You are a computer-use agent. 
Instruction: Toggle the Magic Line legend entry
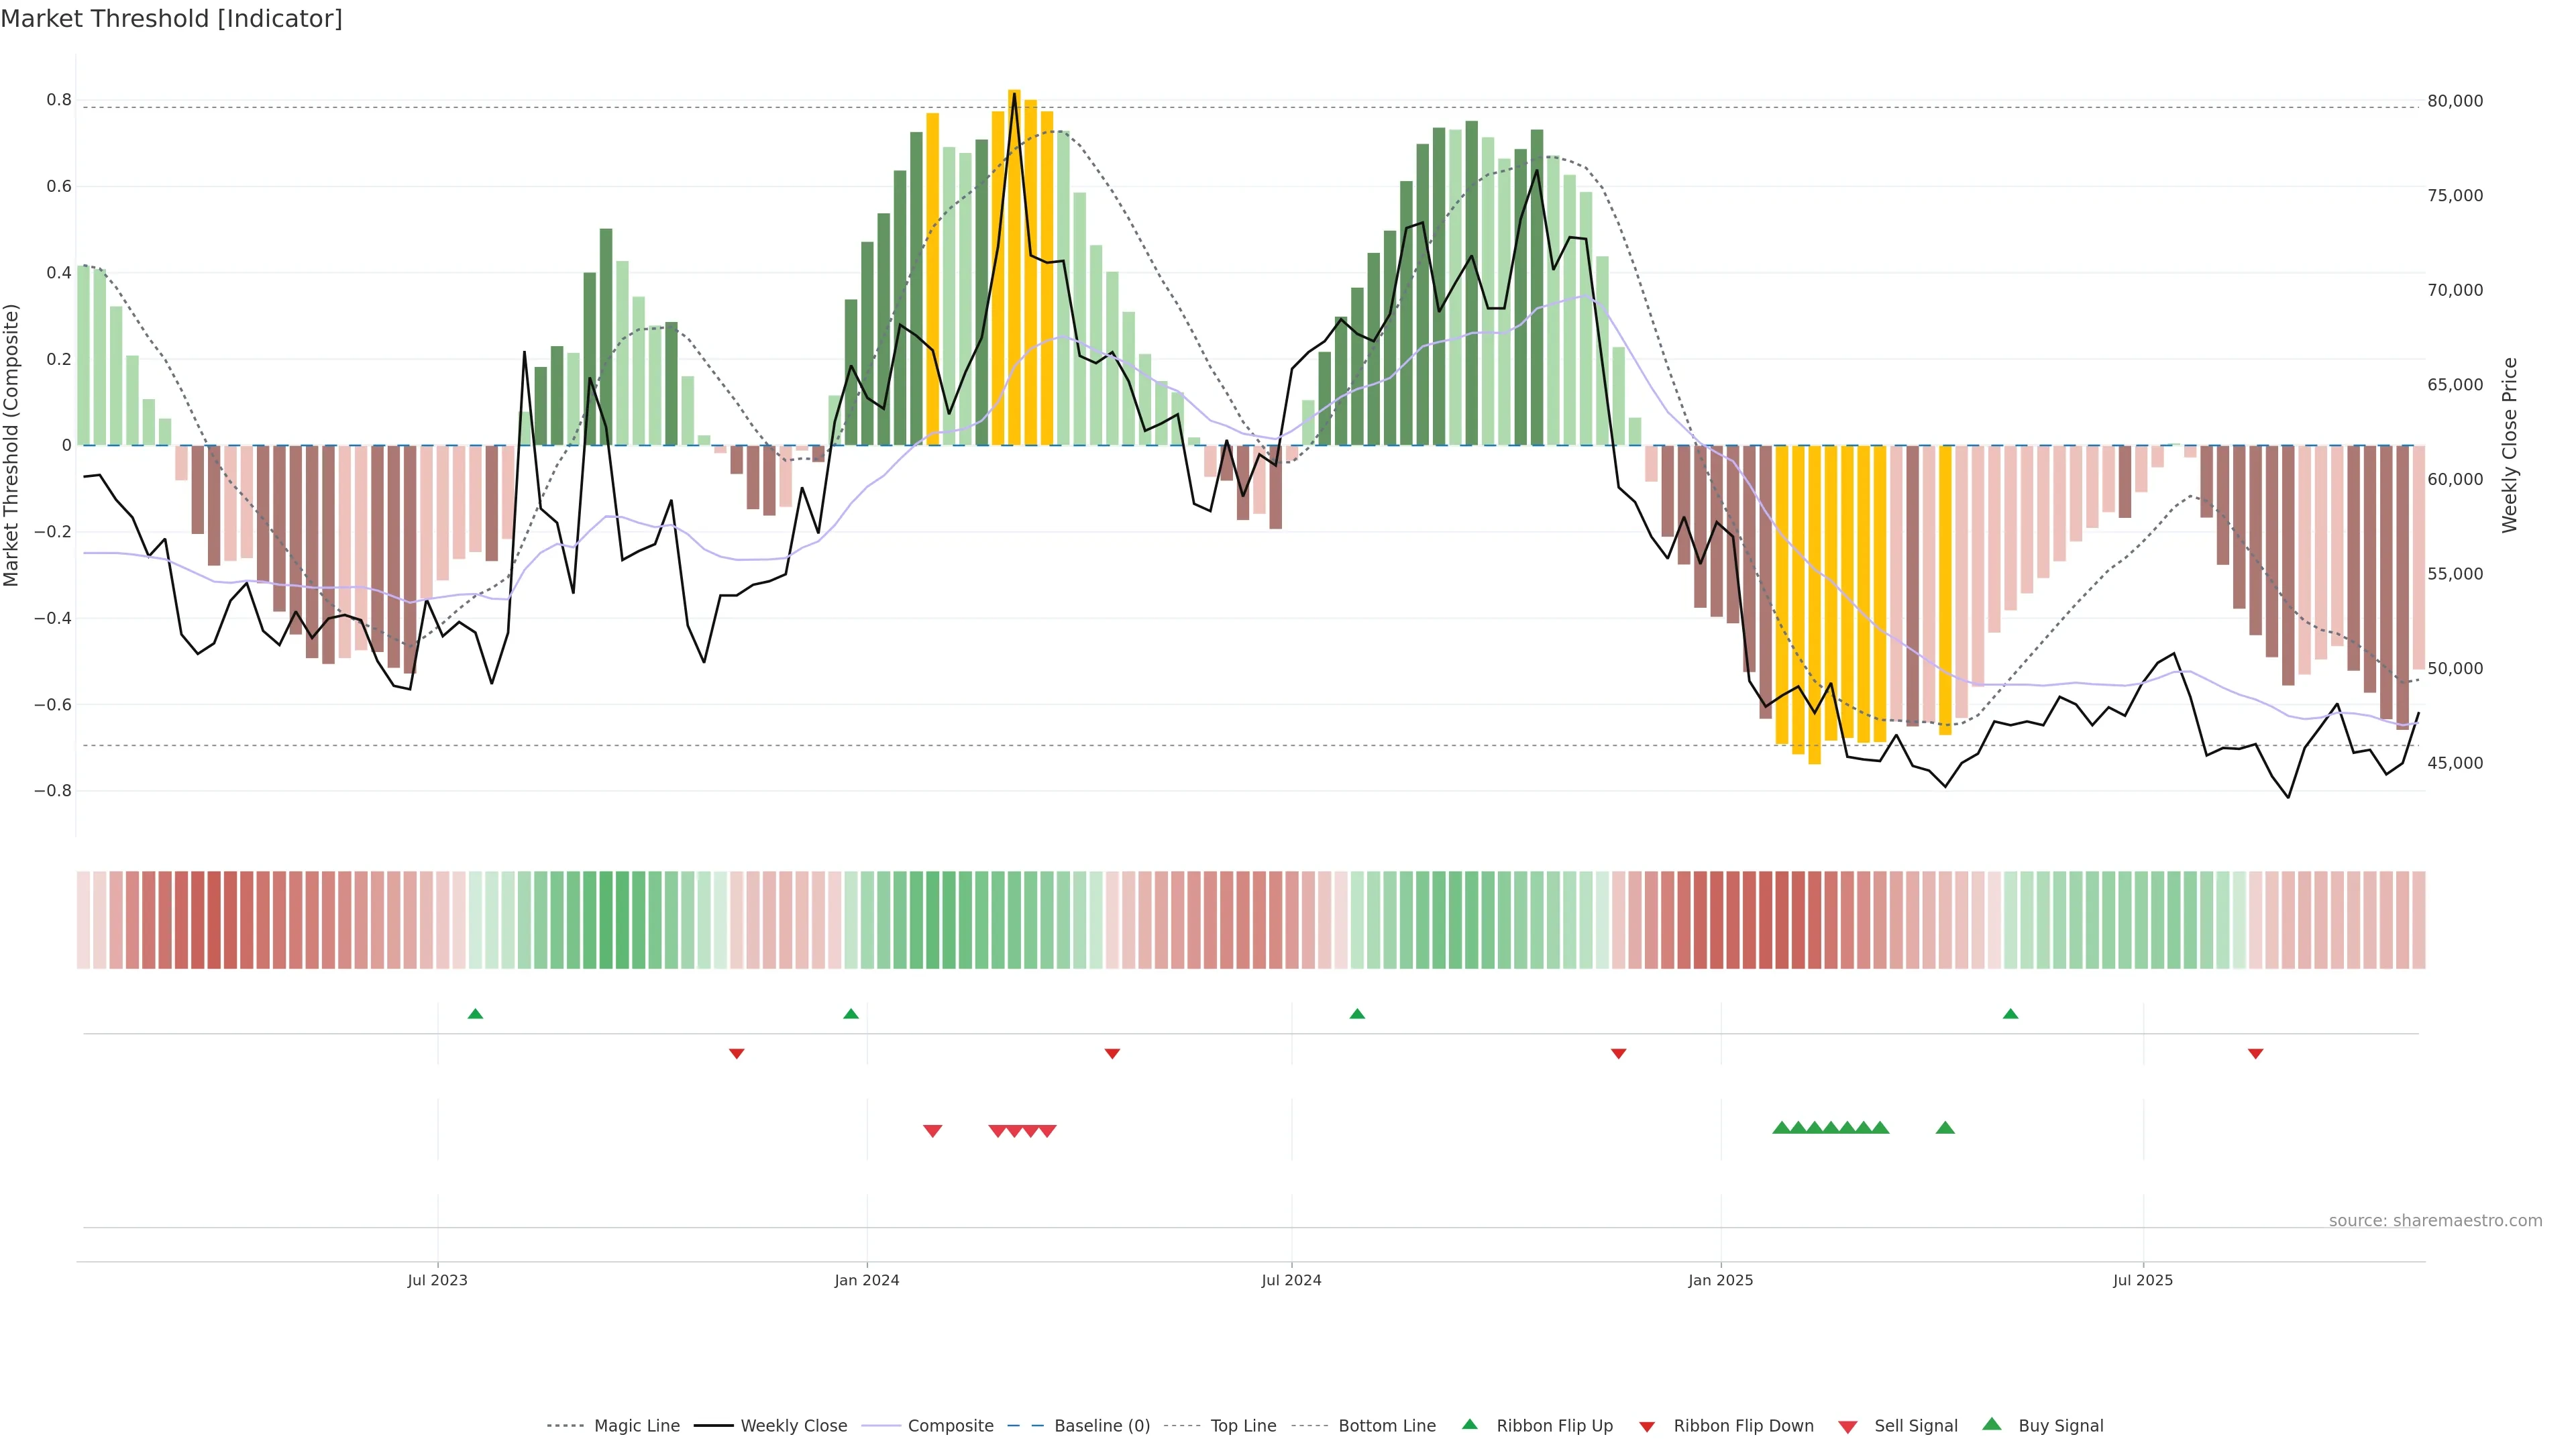click(x=636, y=1426)
